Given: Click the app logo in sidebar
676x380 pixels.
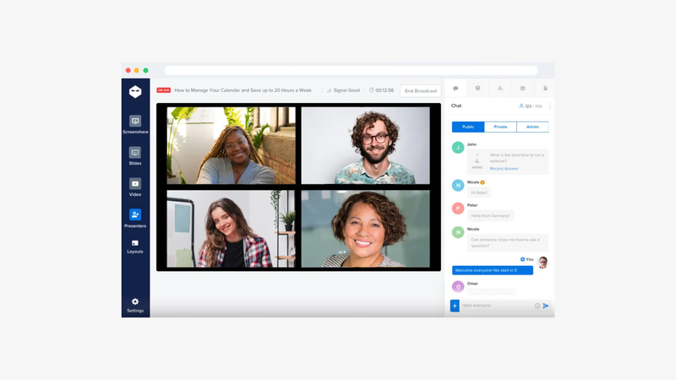Looking at the screenshot, I should tap(135, 91).
